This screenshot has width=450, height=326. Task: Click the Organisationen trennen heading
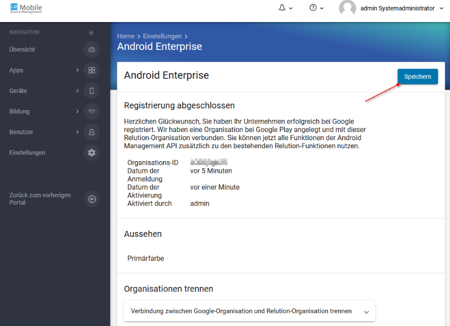coord(168,289)
